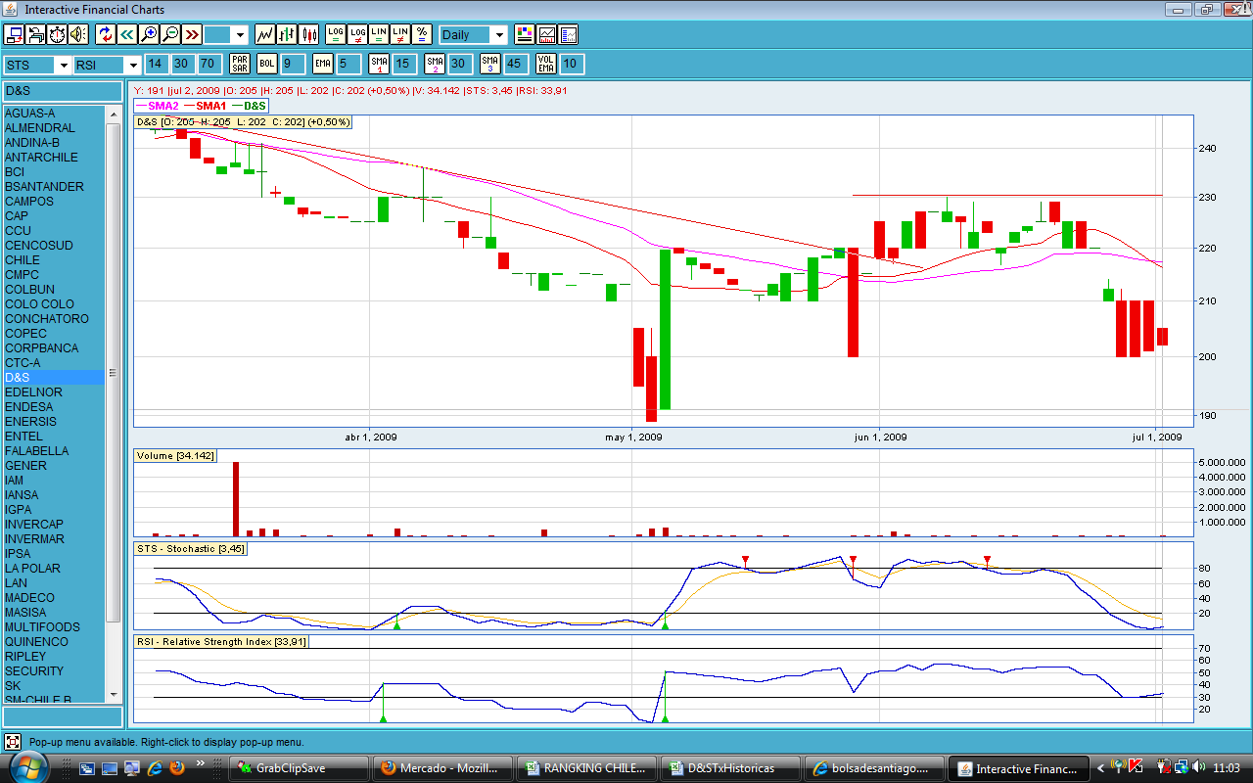Edit the RSI upper level field 70
The width and height of the screenshot is (1253, 783).
[209, 65]
